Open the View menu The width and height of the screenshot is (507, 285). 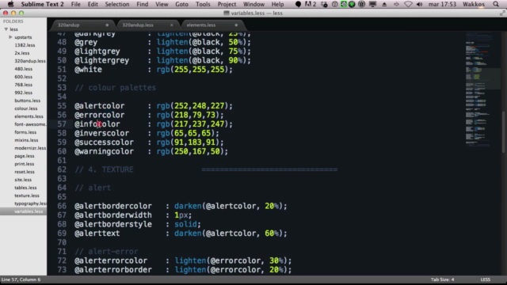coord(162,4)
